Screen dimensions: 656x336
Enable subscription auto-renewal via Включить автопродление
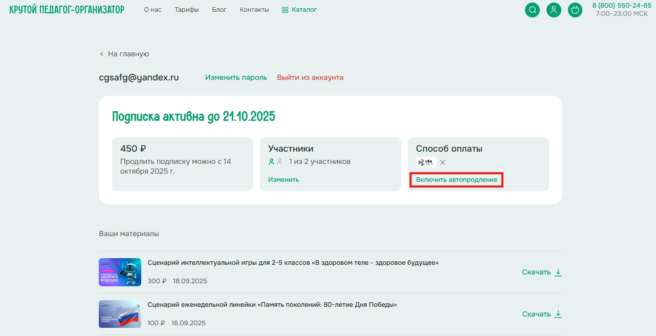click(x=456, y=180)
